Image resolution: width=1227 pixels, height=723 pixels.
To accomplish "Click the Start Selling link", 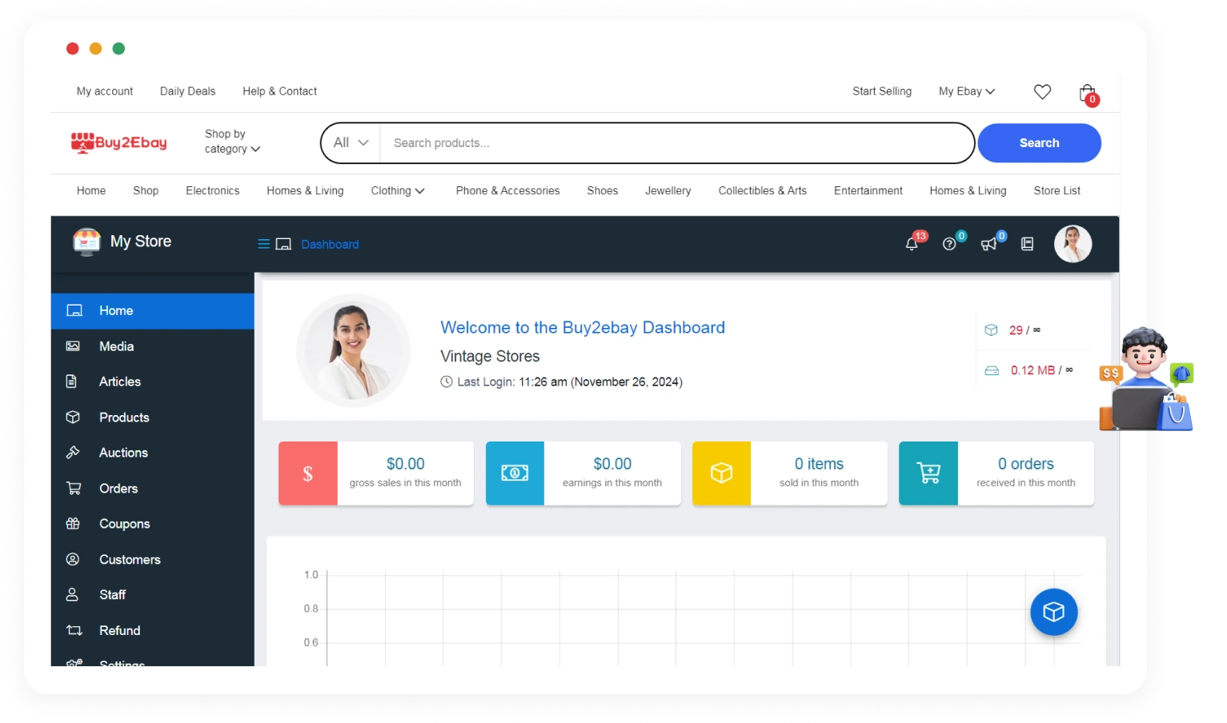I will coord(882,91).
